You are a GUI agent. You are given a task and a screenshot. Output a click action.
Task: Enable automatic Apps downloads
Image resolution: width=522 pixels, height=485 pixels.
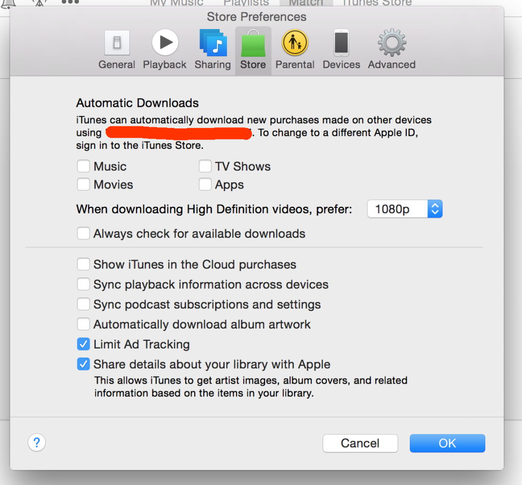coord(205,184)
